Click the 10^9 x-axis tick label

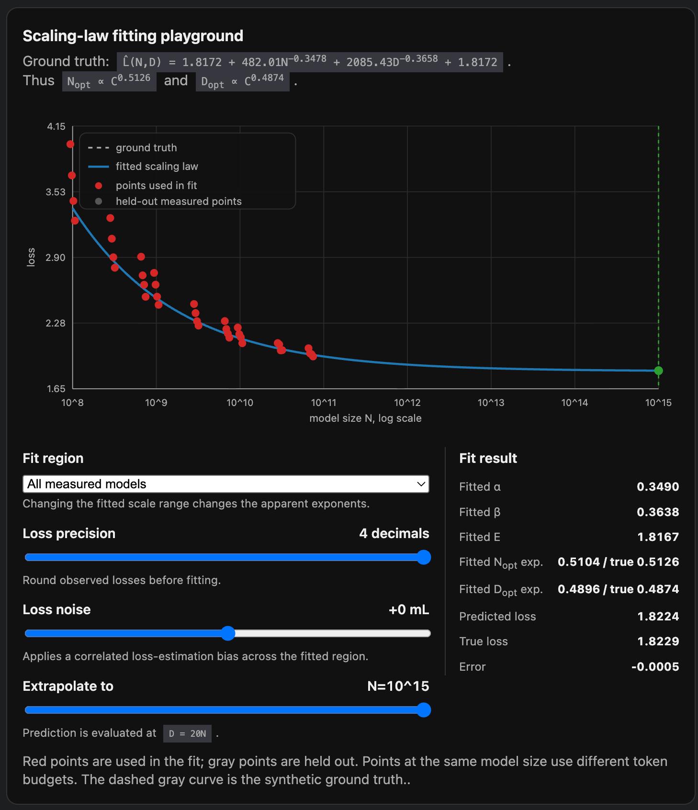(x=156, y=403)
